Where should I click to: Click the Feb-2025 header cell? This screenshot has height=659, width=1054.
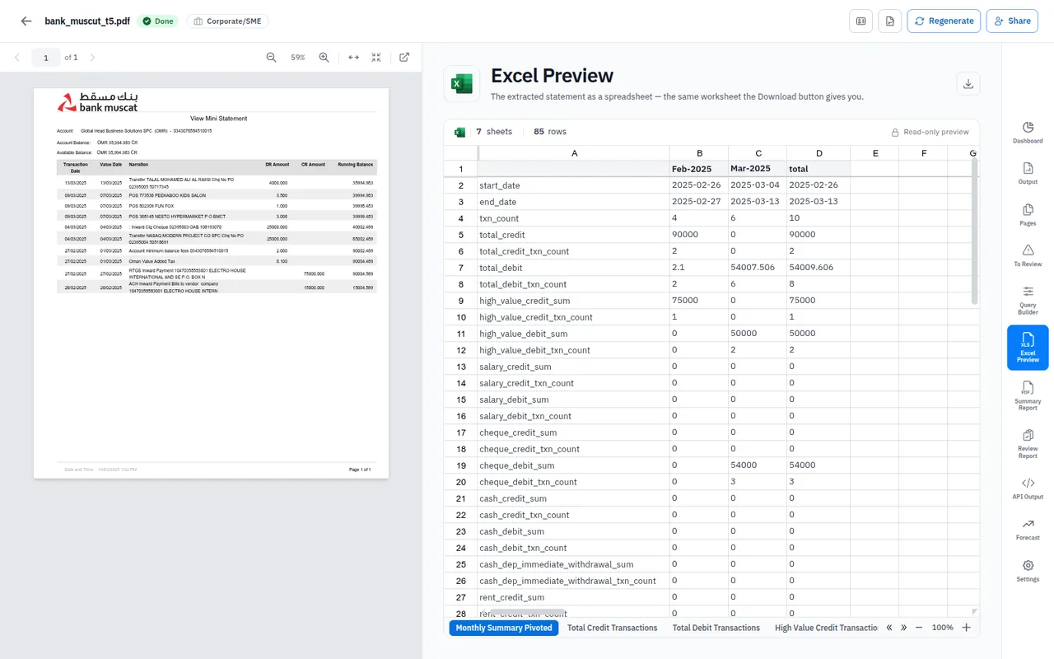699,169
